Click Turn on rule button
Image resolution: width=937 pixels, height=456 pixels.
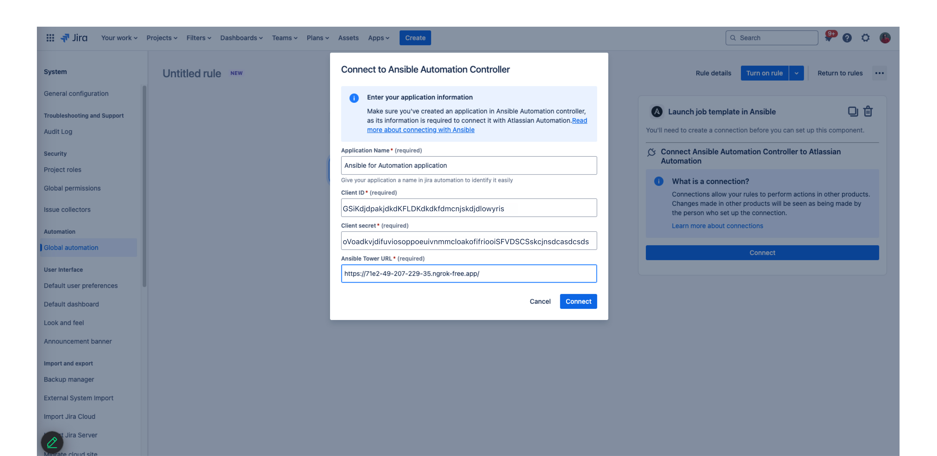point(764,73)
